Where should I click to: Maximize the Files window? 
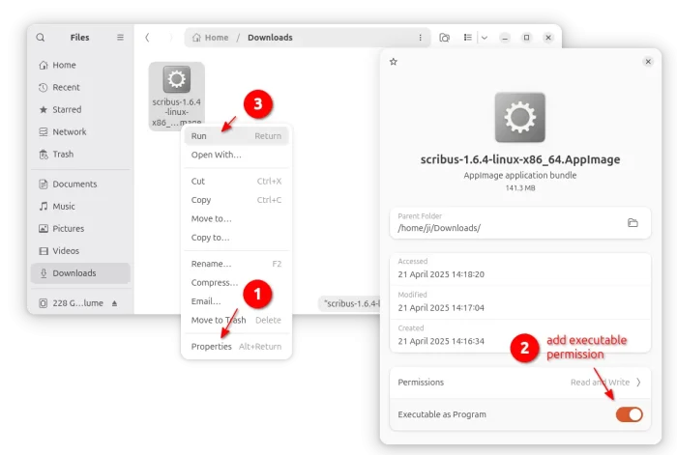pos(526,38)
